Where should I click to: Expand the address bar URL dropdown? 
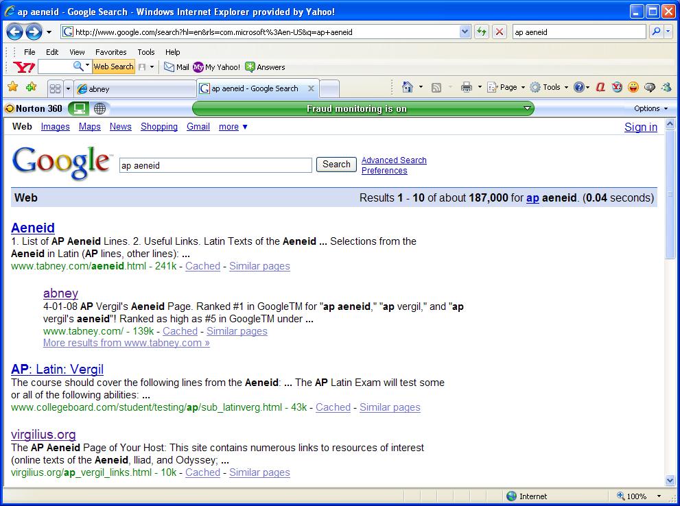click(465, 32)
